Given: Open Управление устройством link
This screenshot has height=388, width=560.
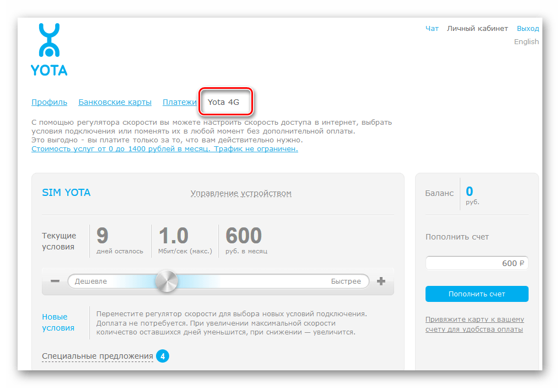Looking at the screenshot, I should tap(241, 194).
